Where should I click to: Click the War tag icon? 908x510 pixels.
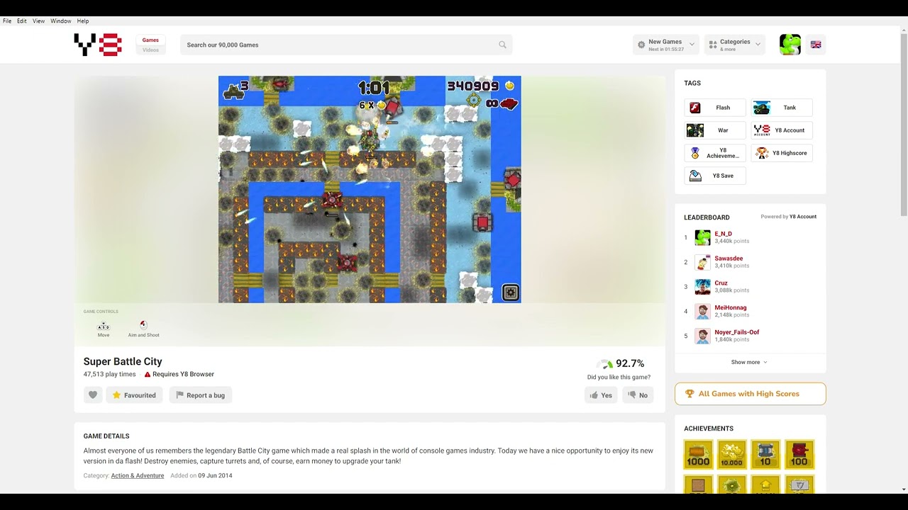click(x=695, y=130)
